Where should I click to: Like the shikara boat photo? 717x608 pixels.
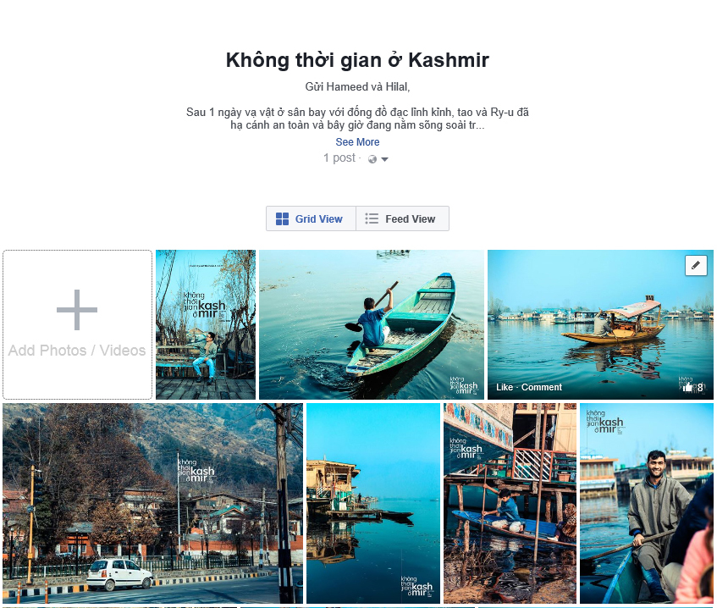tap(505, 387)
